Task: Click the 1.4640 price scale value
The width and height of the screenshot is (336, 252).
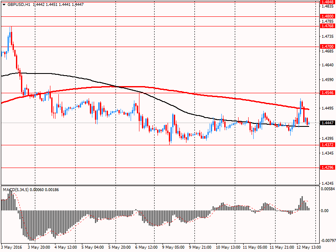Action: [328, 65]
